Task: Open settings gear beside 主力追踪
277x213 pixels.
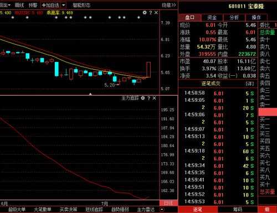Action: [143, 98]
